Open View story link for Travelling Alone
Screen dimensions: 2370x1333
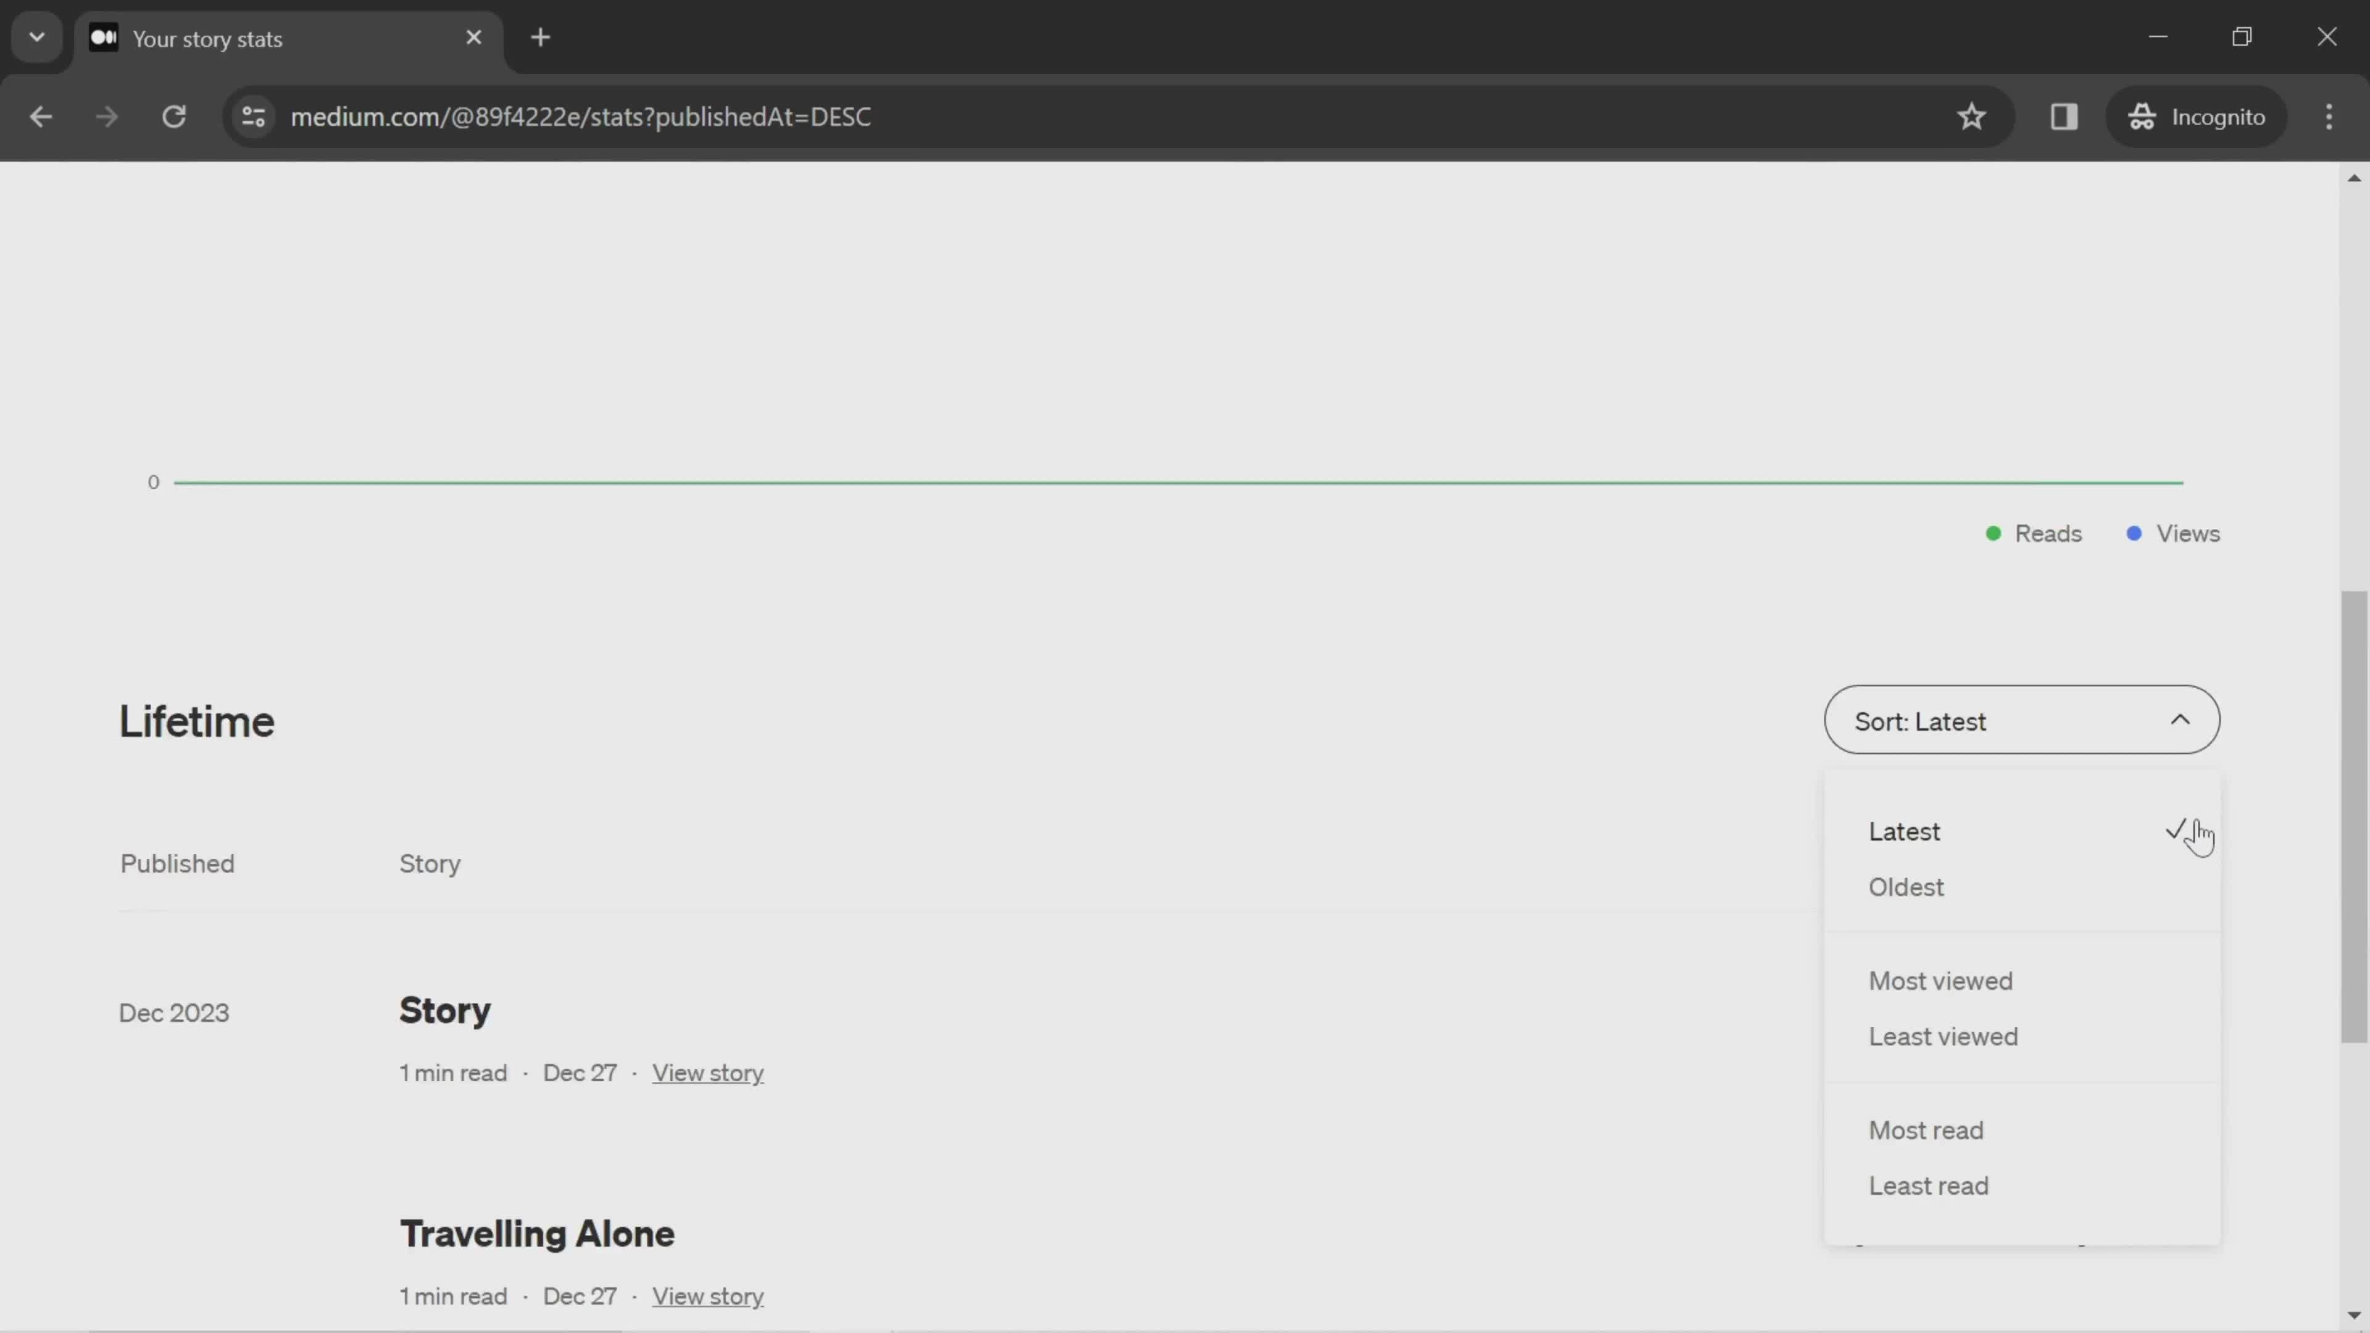[707, 1297]
